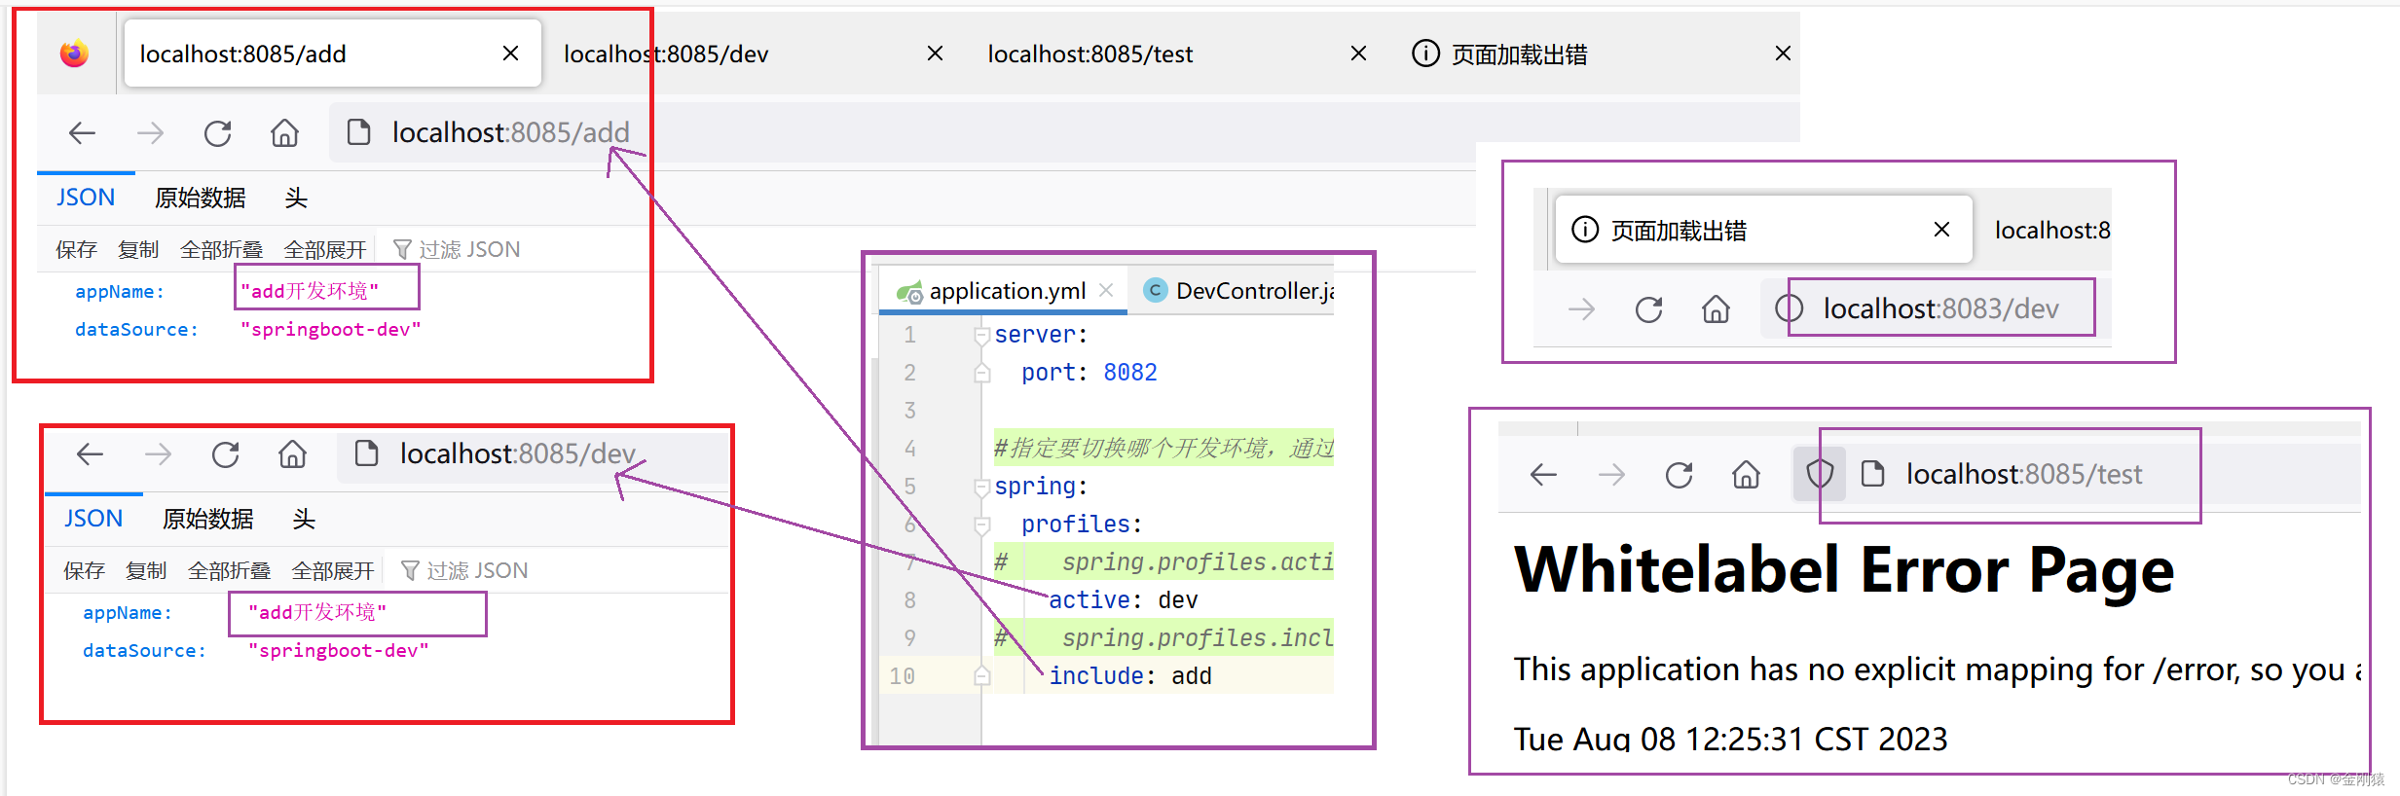This screenshot has height=796, width=2400.
Task: Click 复制 in the /add JSON toolbar
Action: click(138, 249)
